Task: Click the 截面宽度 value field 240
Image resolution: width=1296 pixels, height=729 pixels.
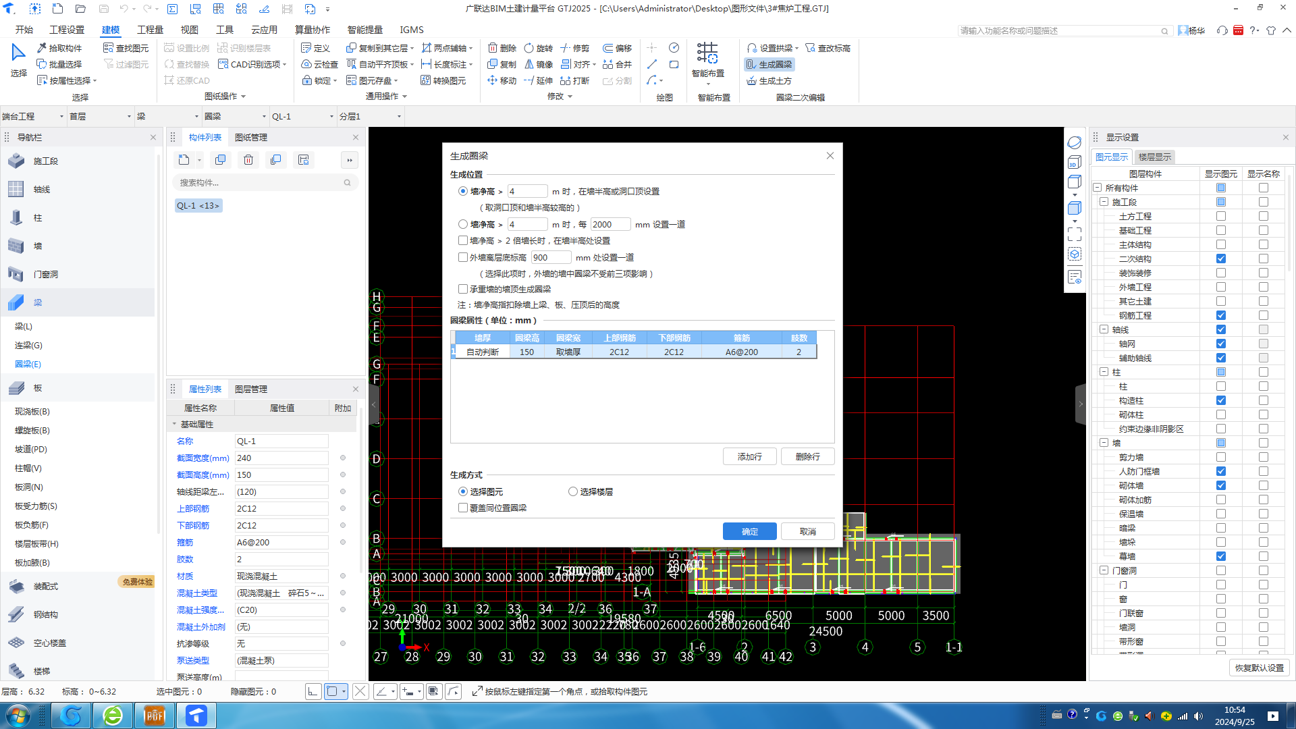Action: tap(281, 458)
